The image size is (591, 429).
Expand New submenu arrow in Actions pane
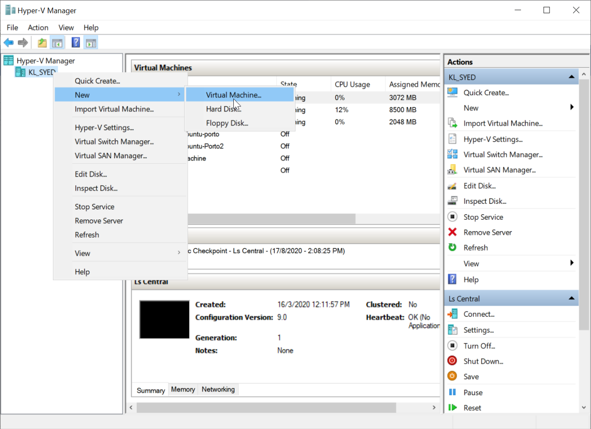click(x=572, y=108)
